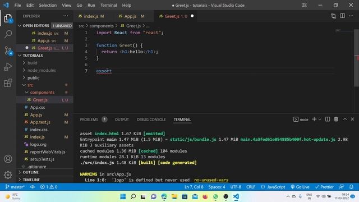Open Explorer views and more actions menu

pyautogui.click(x=66, y=16)
